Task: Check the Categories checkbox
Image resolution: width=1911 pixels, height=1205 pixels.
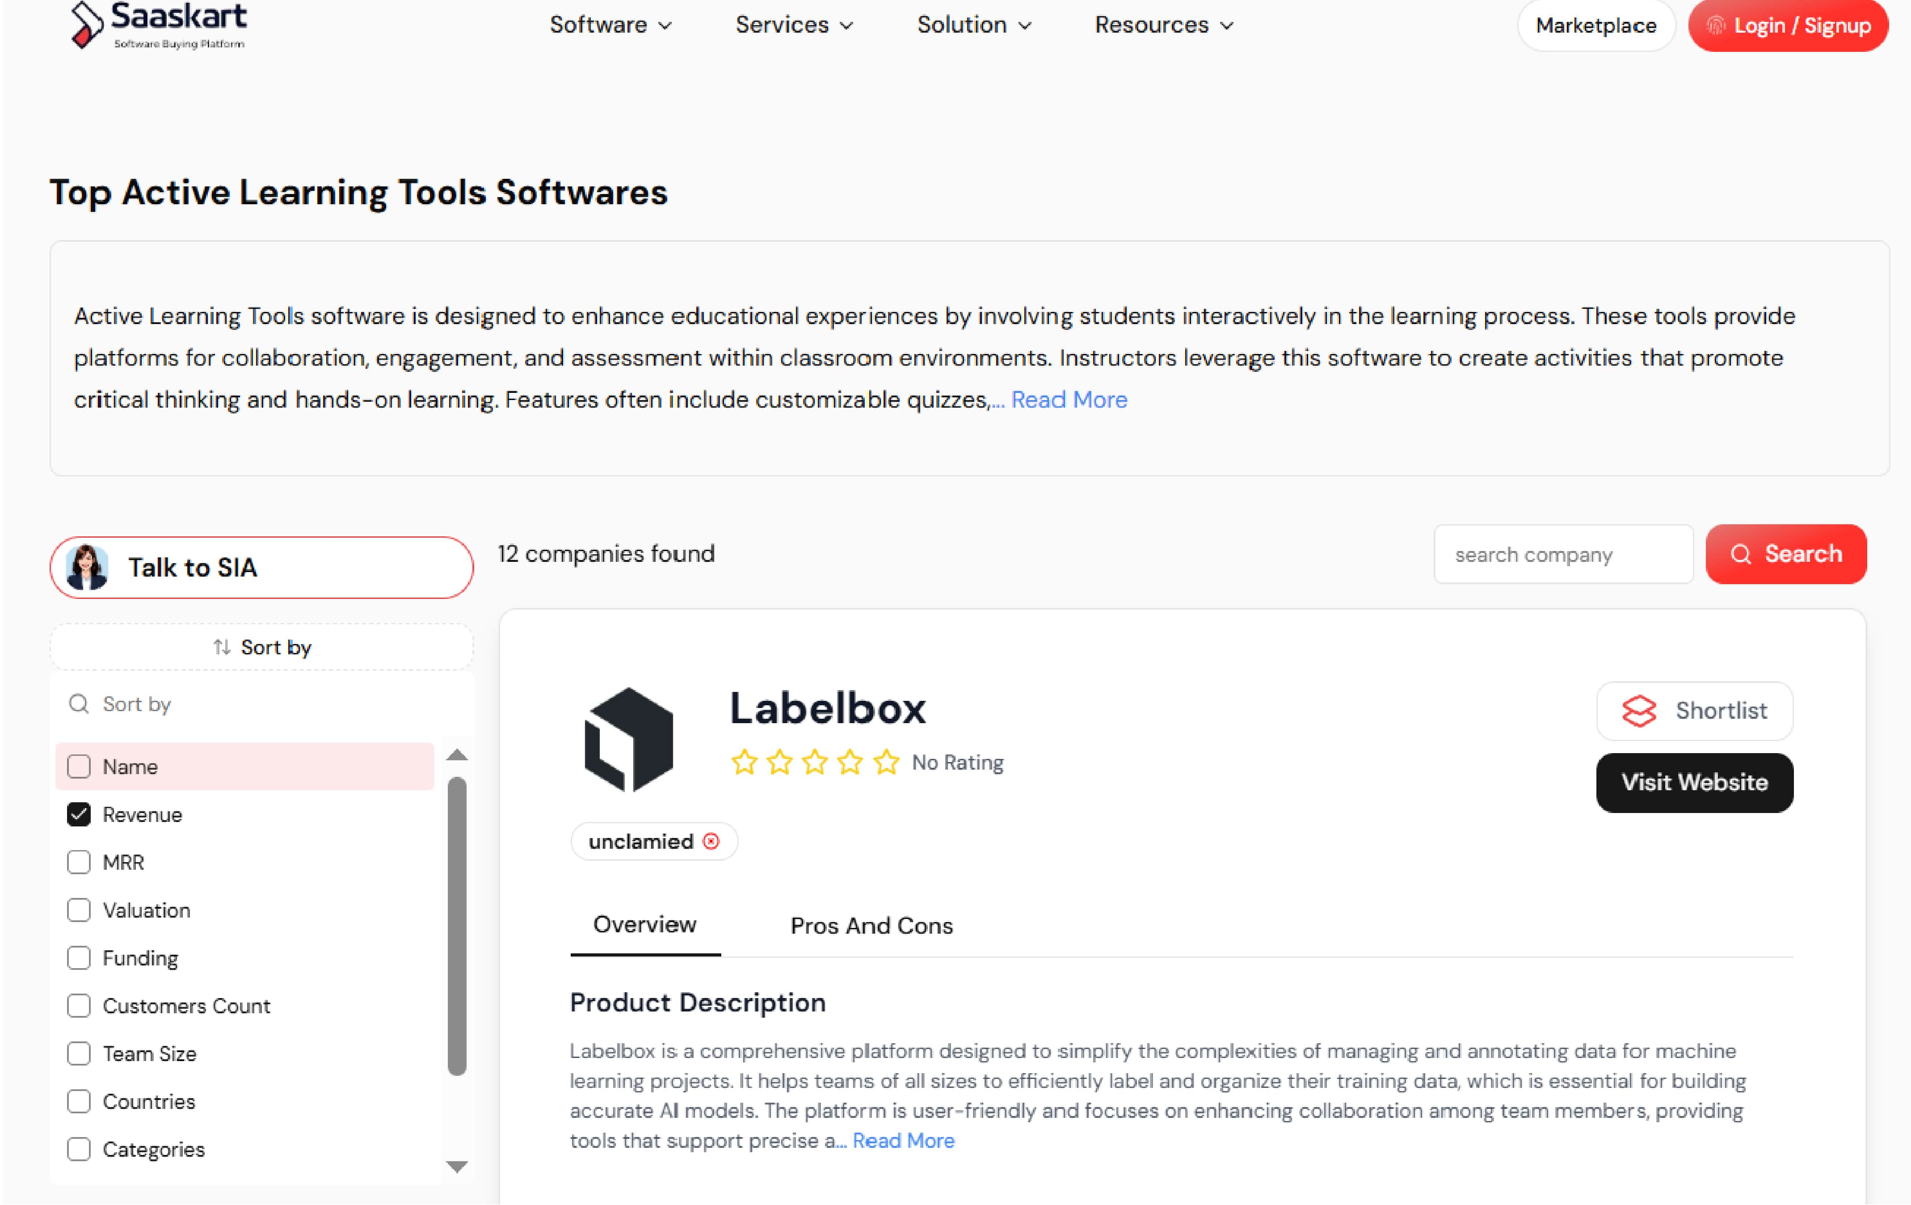Action: [x=79, y=1149]
